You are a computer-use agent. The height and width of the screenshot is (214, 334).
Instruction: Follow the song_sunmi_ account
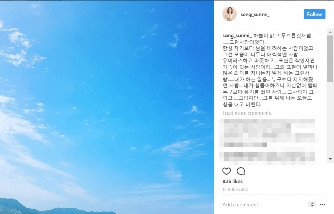314,14
